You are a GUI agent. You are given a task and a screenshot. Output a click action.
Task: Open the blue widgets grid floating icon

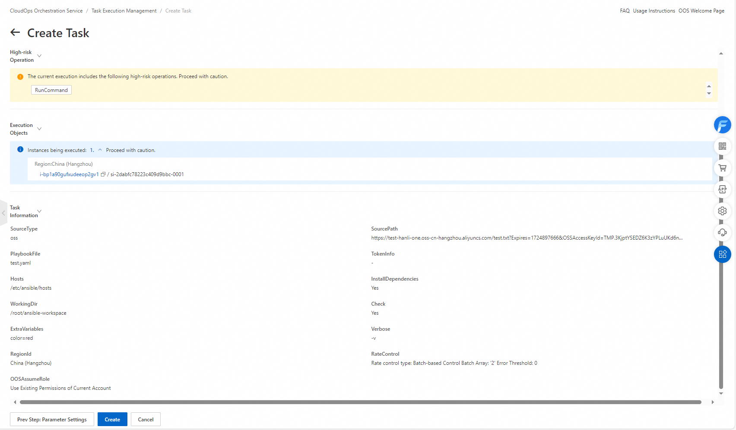722,254
